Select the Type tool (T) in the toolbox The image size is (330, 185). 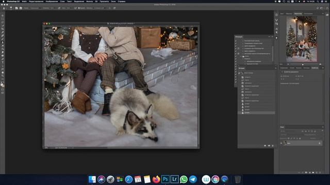[3, 63]
